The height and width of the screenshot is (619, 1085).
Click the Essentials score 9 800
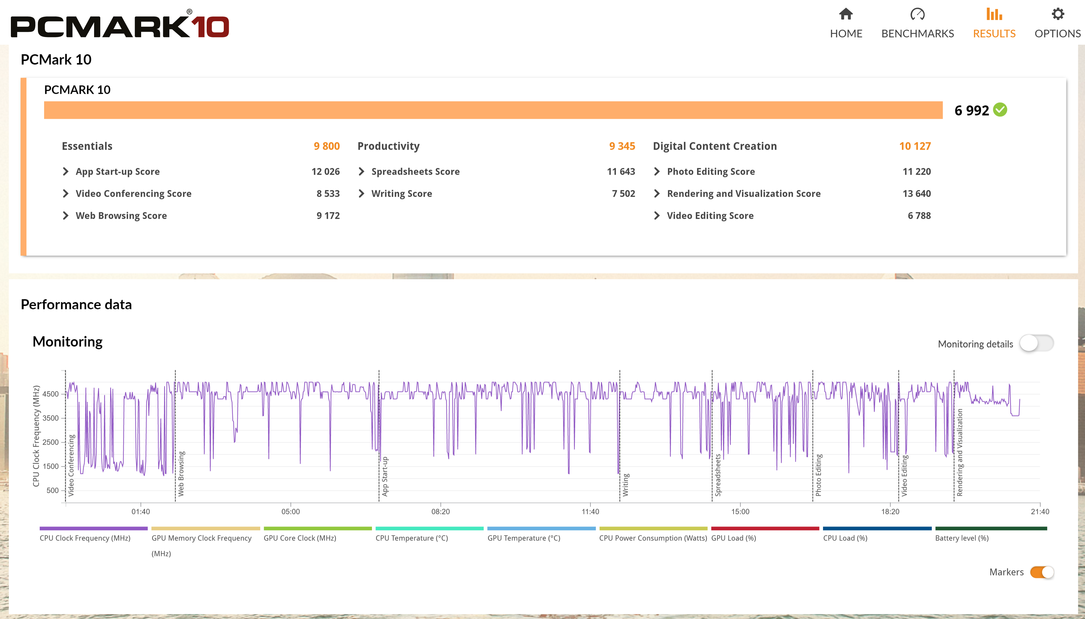tap(326, 146)
